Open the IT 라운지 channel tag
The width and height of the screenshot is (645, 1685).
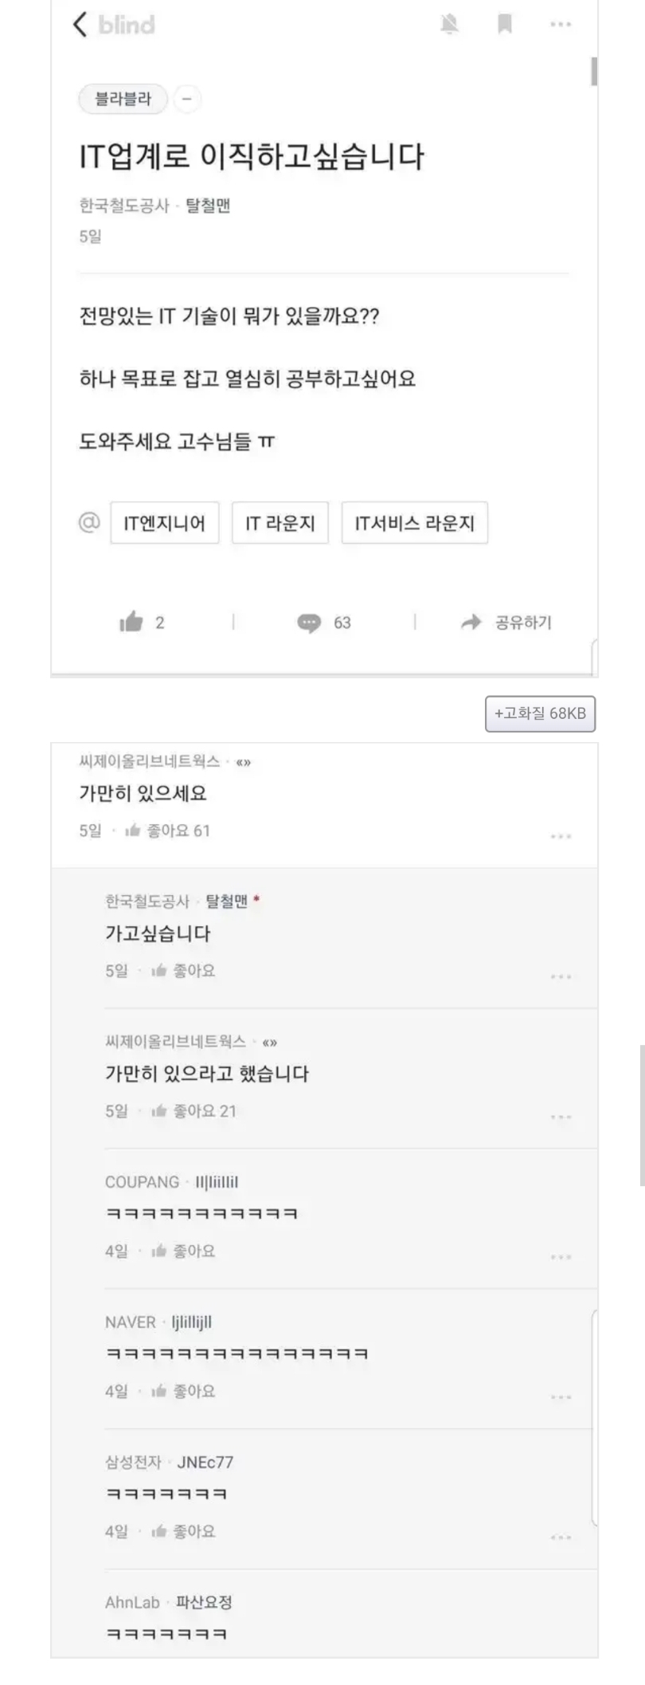point(279,524)
